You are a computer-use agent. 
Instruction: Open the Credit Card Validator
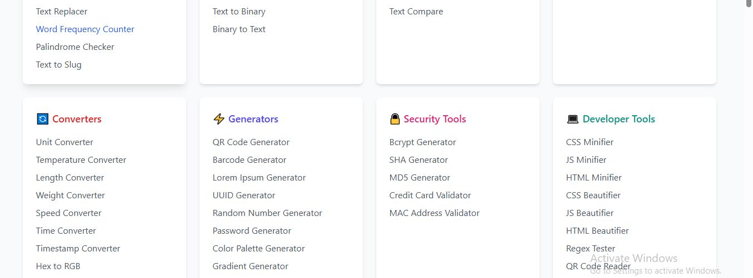pyautogui.click(x=430, y=195)
